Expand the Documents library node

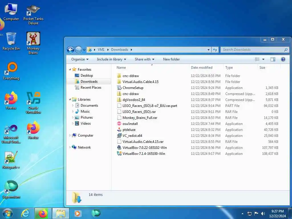coord(73,106)
